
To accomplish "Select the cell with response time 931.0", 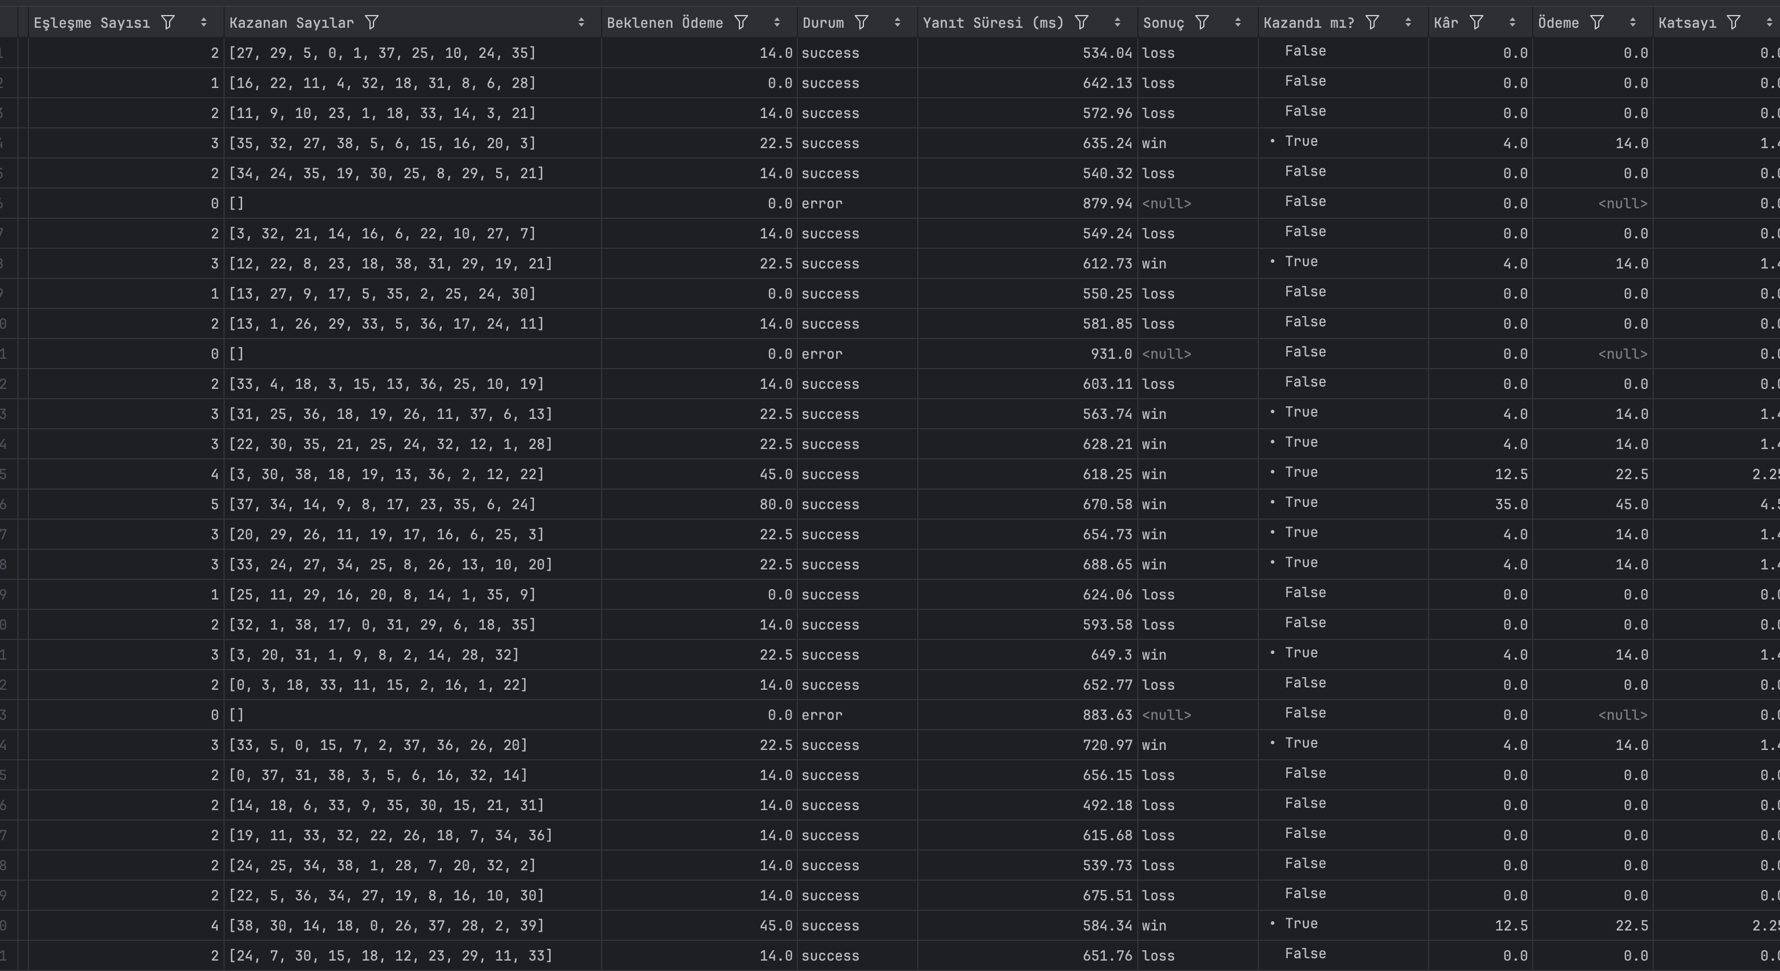I will pyautogui.click(x=1111, y=354).
